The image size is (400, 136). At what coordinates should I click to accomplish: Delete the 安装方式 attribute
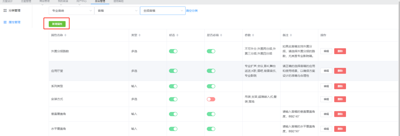coord(340,99)
